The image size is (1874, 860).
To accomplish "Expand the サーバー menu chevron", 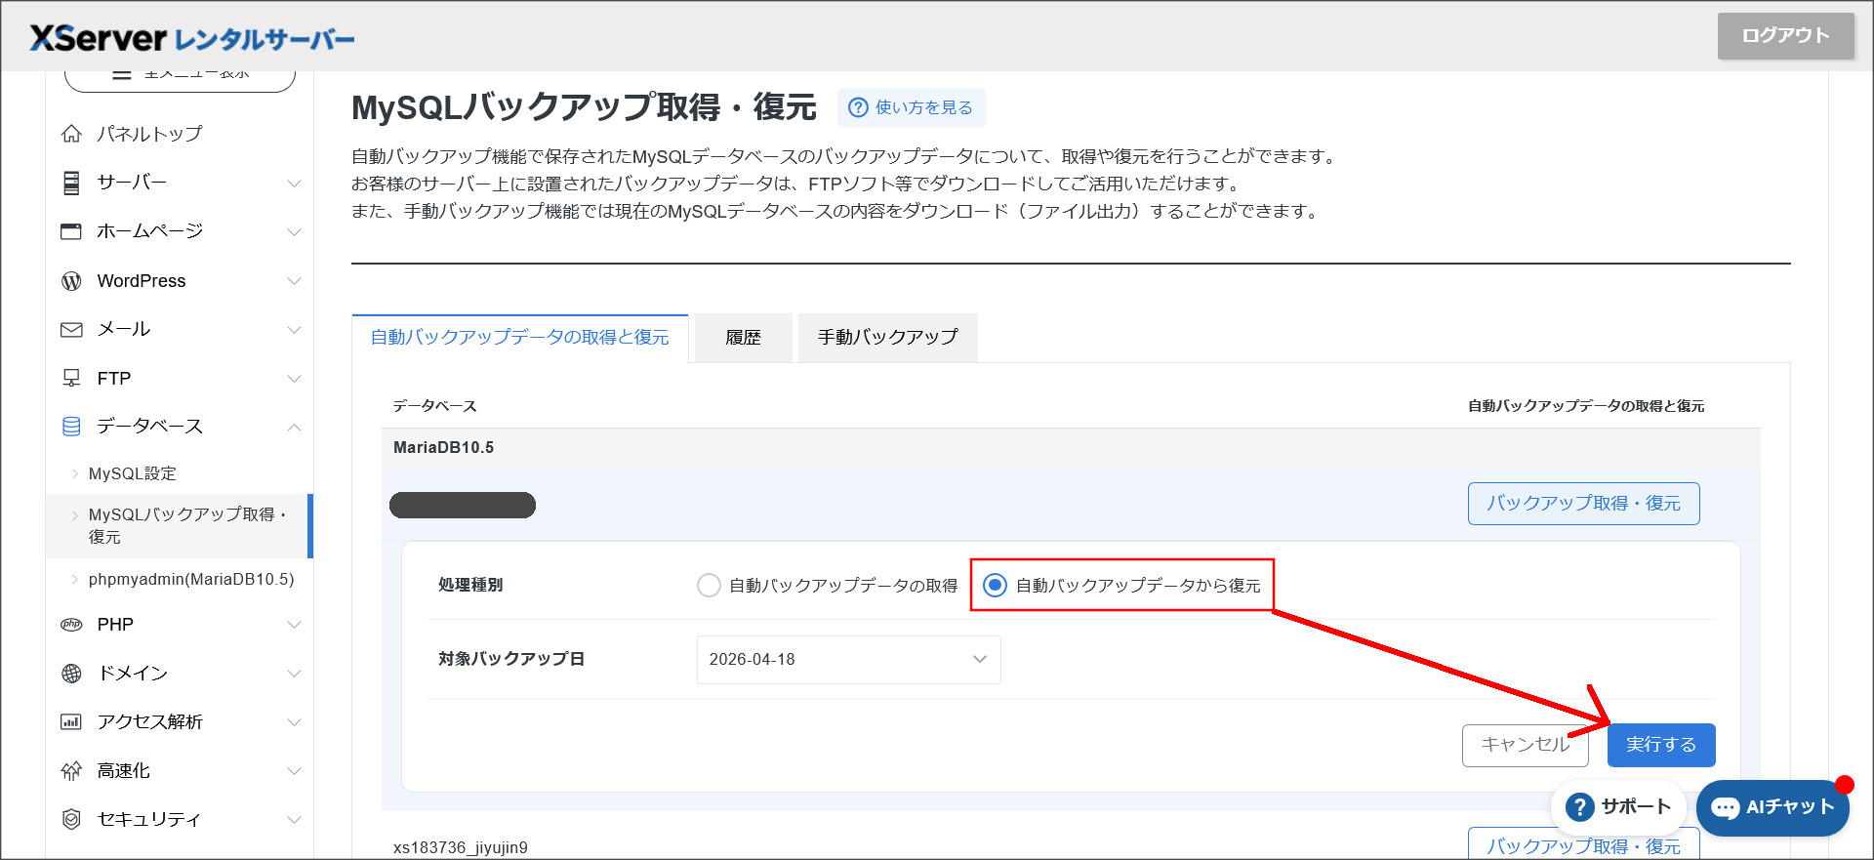I will click(294, 184).
